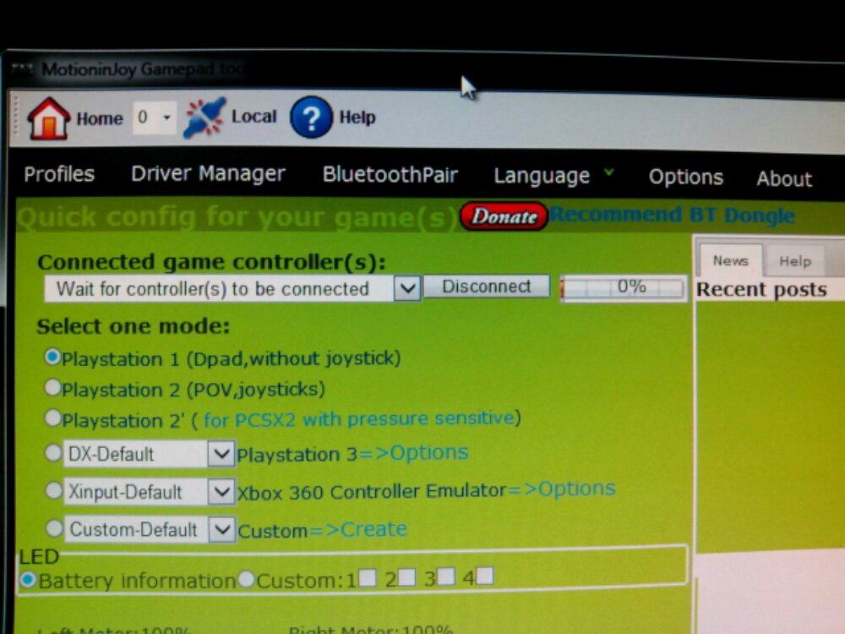This screenshot has height=634, width=845.
Task: Click the Local toolbar label
Action: tap(253, 117)
